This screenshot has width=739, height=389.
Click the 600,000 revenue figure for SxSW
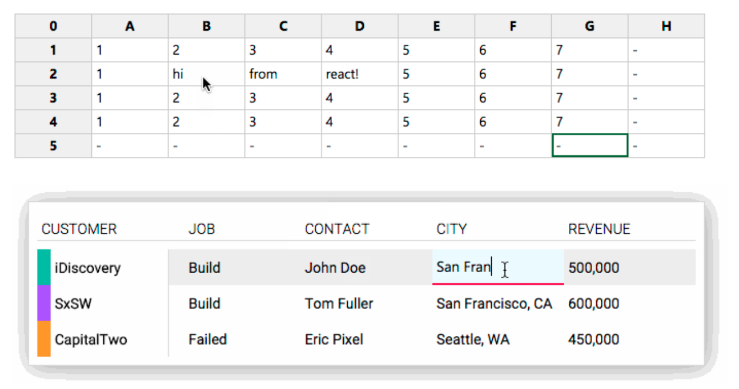coord(593,303)
